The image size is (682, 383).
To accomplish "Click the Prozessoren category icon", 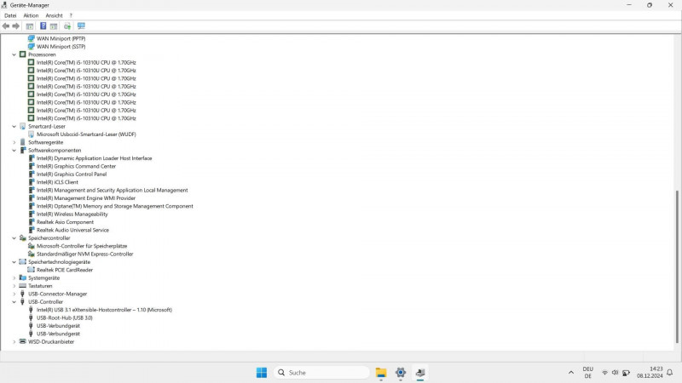I will click(x=23, y=54).
